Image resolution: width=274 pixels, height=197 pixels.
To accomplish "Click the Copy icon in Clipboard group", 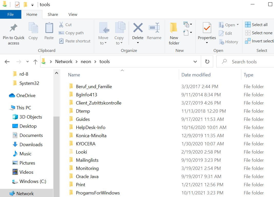I will [x=33, y=28].
